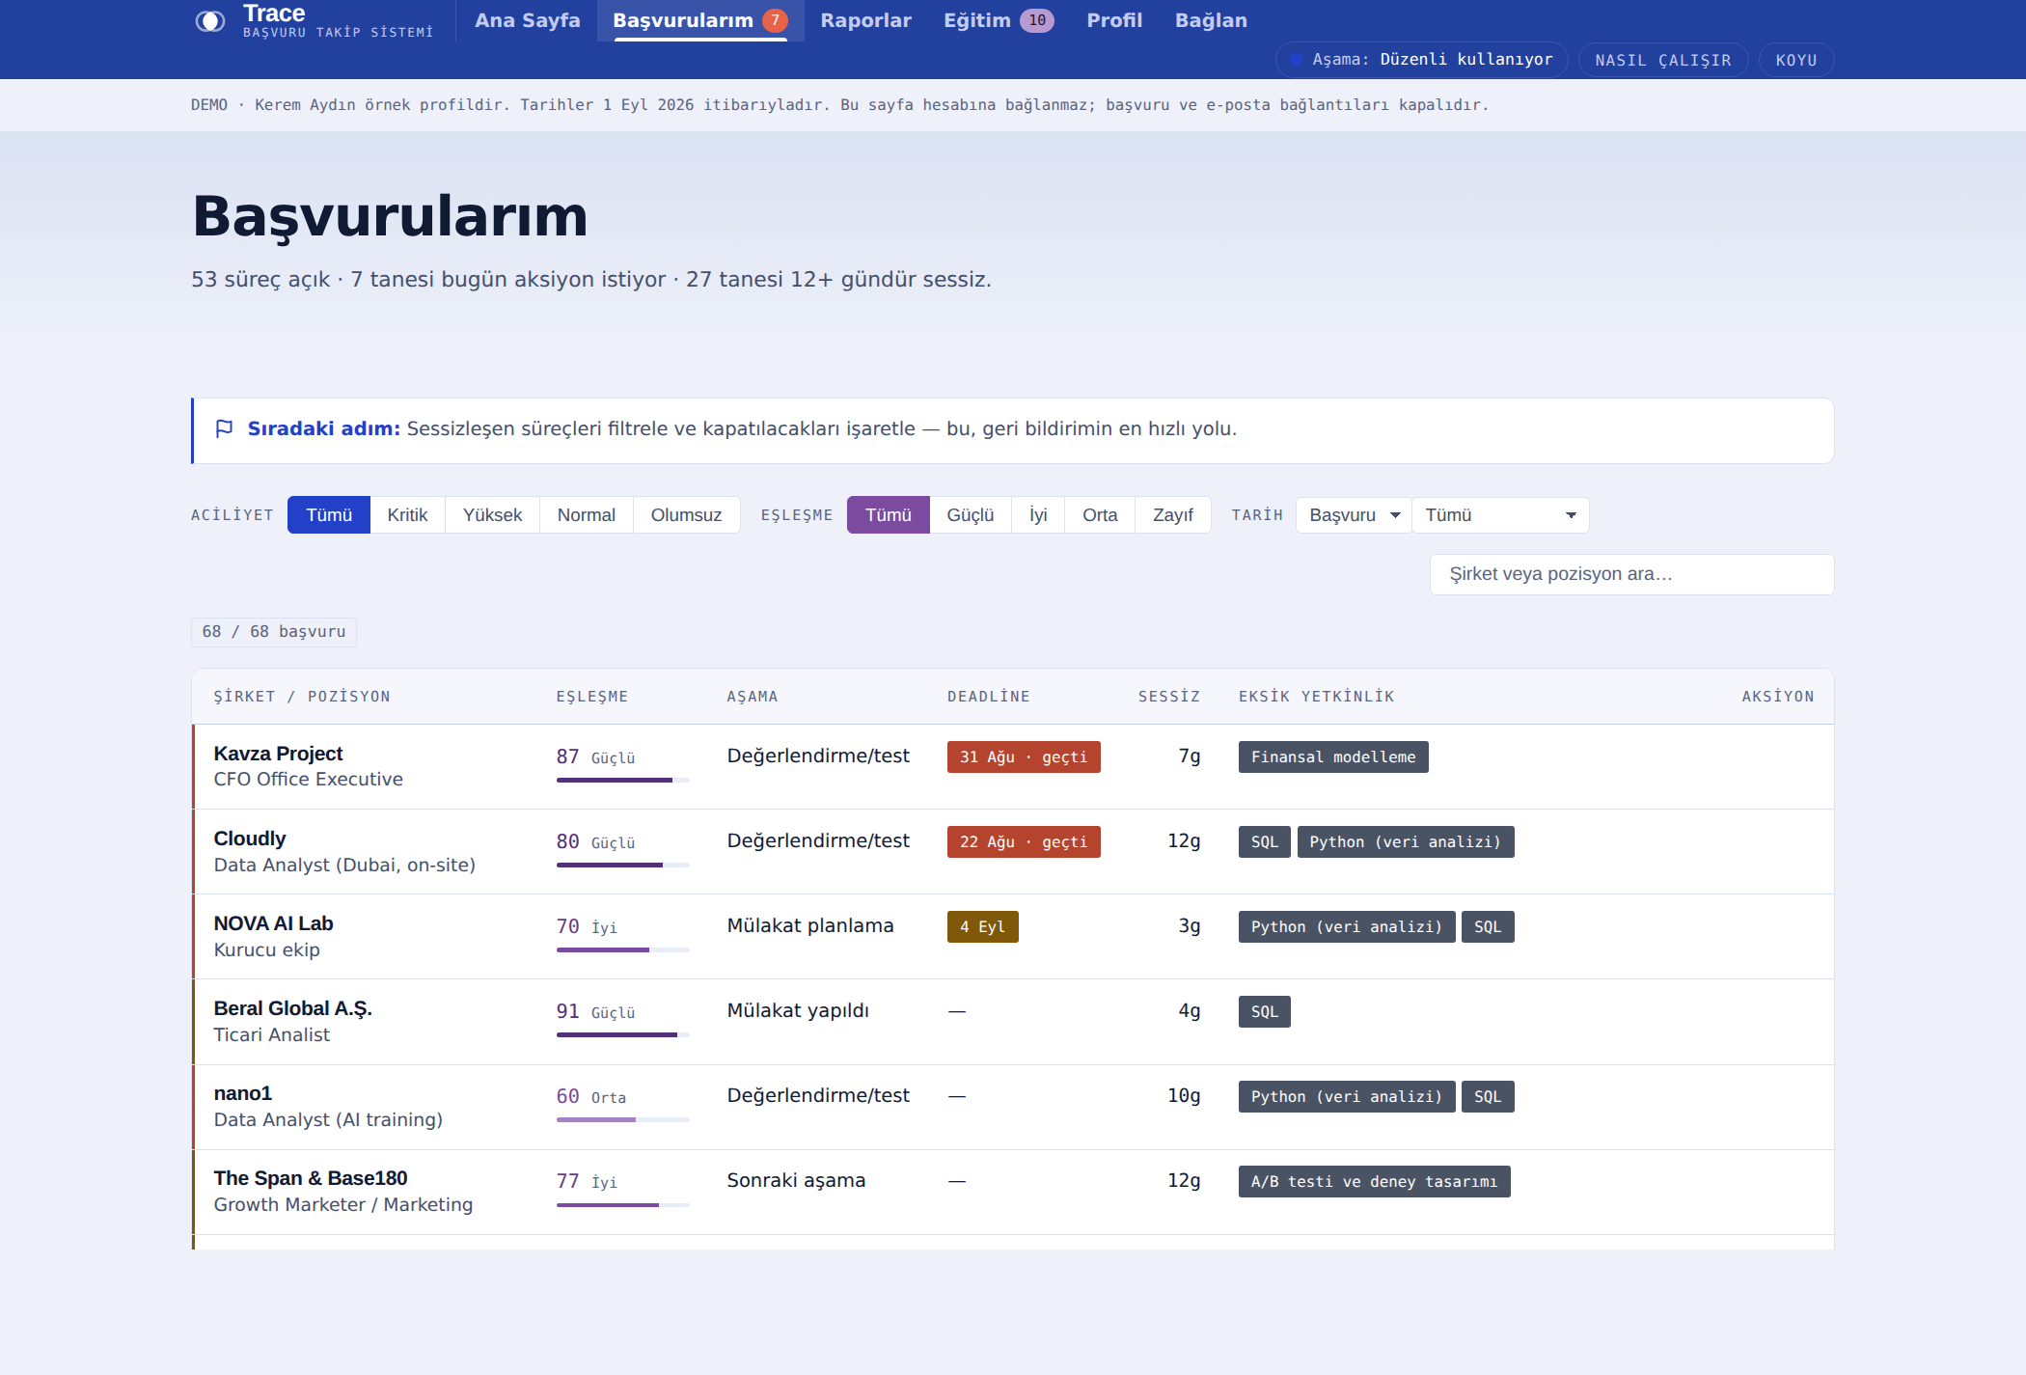Click Beral Global A.Ş. company name

[x=292, y=1008]
